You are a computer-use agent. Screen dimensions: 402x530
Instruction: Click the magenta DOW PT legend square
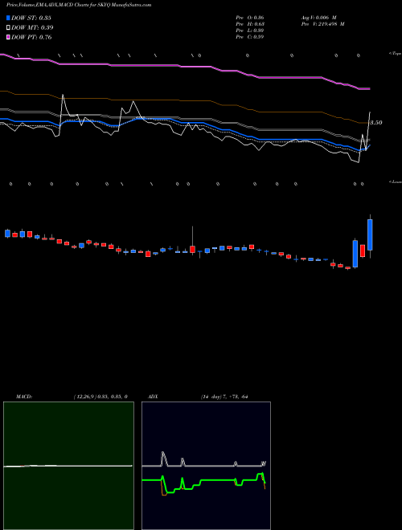point(9,37)
